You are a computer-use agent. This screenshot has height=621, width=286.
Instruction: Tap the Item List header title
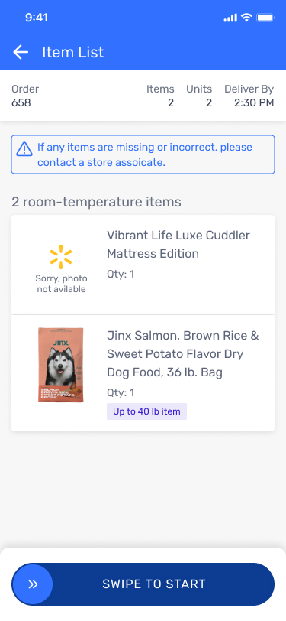tap(73, 52)
